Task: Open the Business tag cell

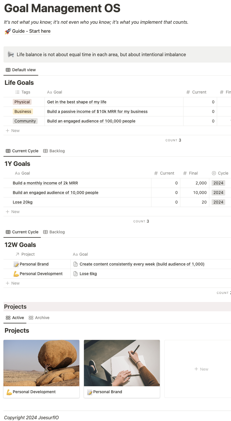Action: pyautogui.click(x=23, y=111)
